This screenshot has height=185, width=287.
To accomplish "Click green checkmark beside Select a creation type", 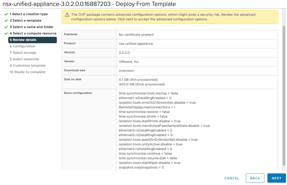I will pos(6,14).
